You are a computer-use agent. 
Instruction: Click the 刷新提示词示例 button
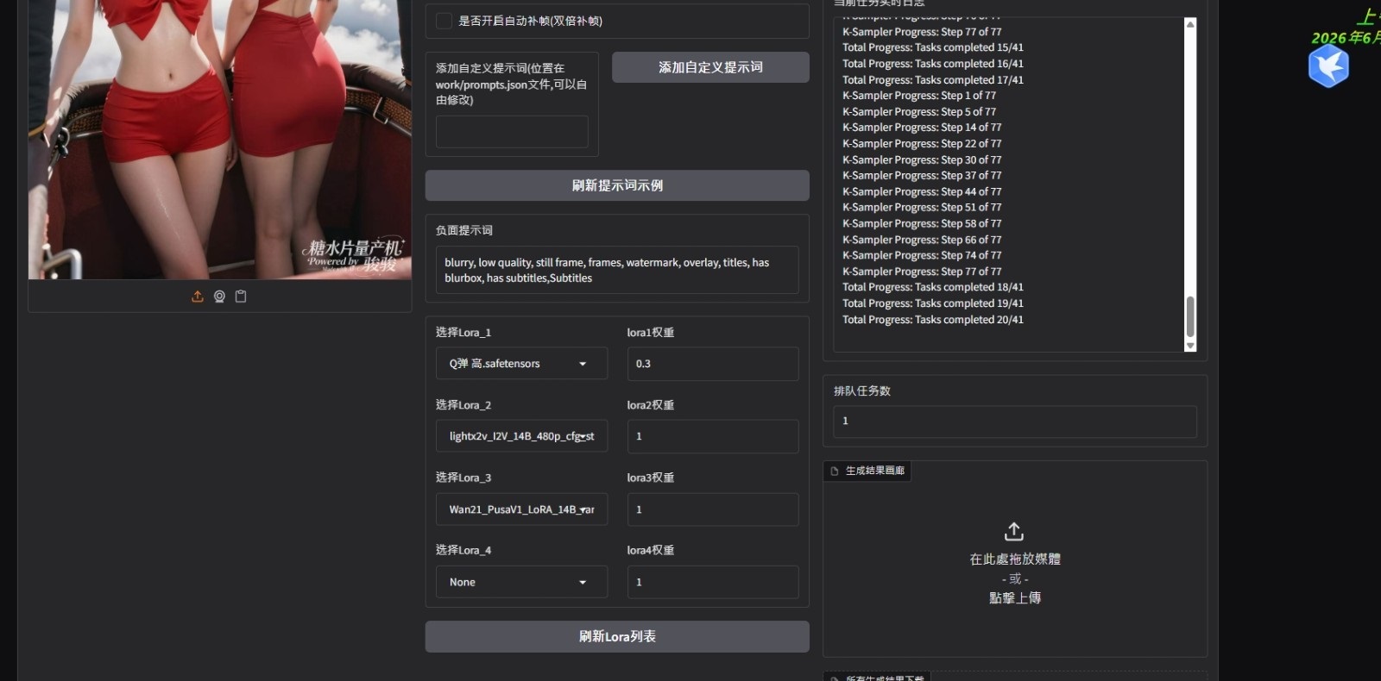[x=617, y=185]
